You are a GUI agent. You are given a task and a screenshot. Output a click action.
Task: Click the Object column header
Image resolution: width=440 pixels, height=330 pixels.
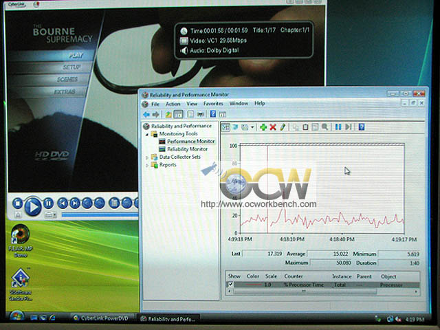pyautogui.click(x=388, y=276)
